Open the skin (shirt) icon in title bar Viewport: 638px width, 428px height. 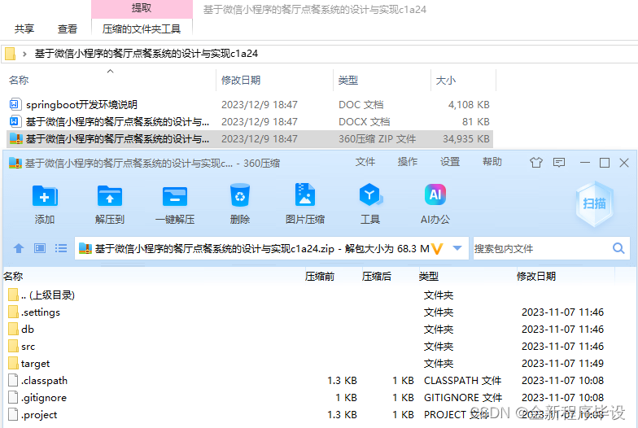click(536, 163)
